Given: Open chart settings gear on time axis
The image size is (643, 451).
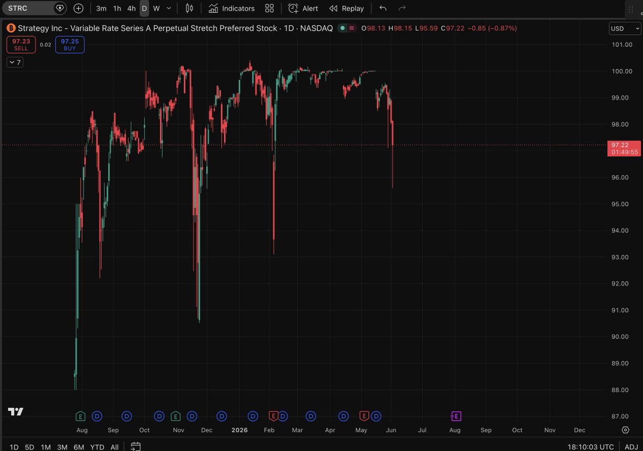Looking at the screenshot, I should (x=625, y=430).
